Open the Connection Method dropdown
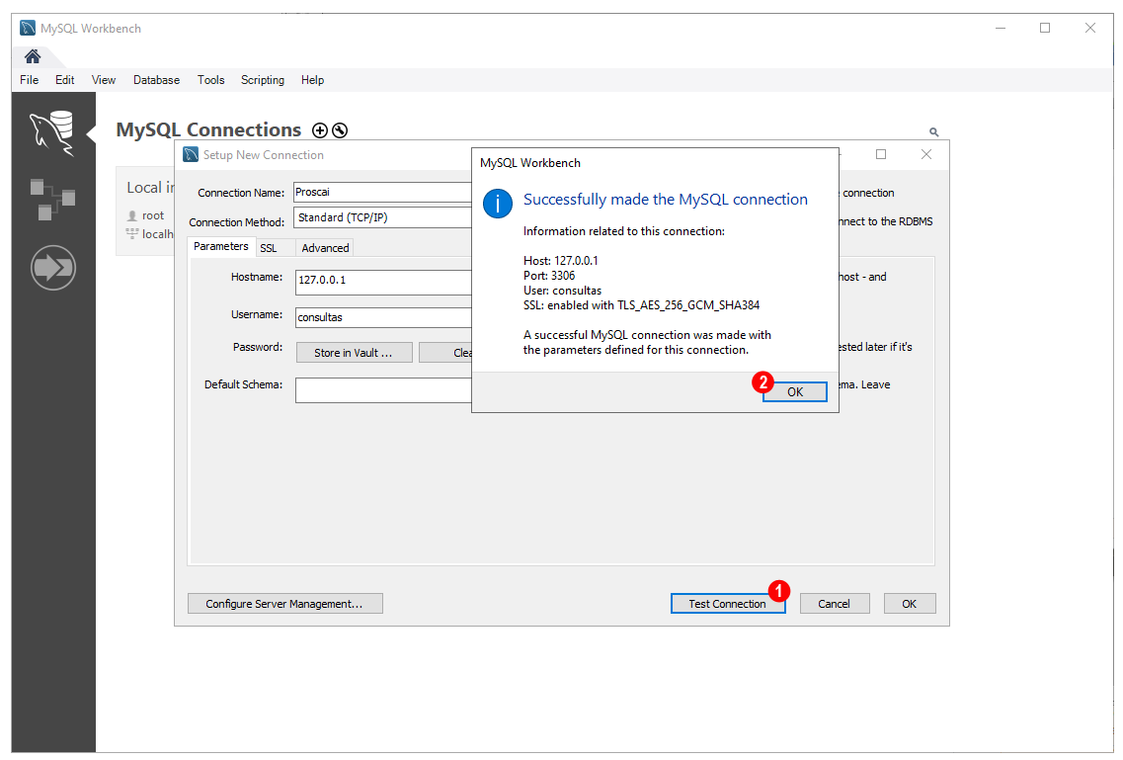 pyautogui.click(x=383, y=217)
